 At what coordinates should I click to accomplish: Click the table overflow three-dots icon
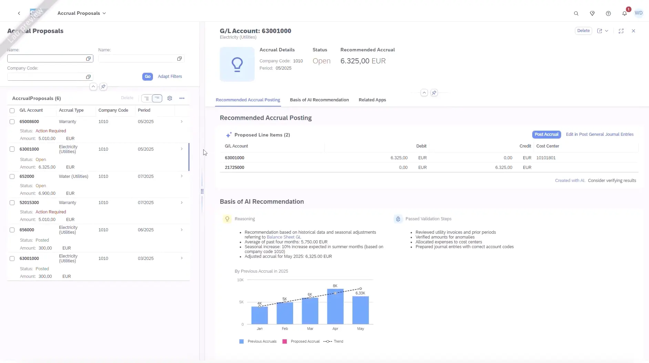point(182,98)
